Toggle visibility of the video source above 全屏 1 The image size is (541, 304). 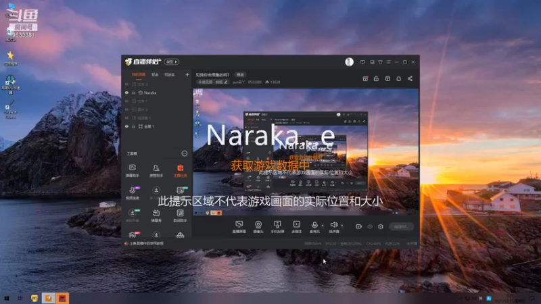click(x=126, y=118)
